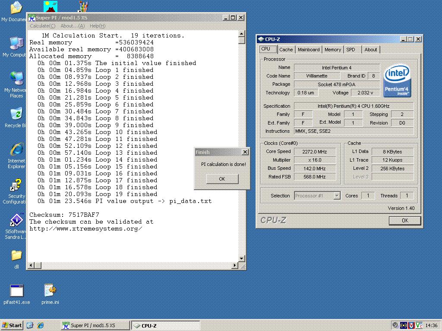Click the taskbar clock showing 14:36

pos(431,325)
